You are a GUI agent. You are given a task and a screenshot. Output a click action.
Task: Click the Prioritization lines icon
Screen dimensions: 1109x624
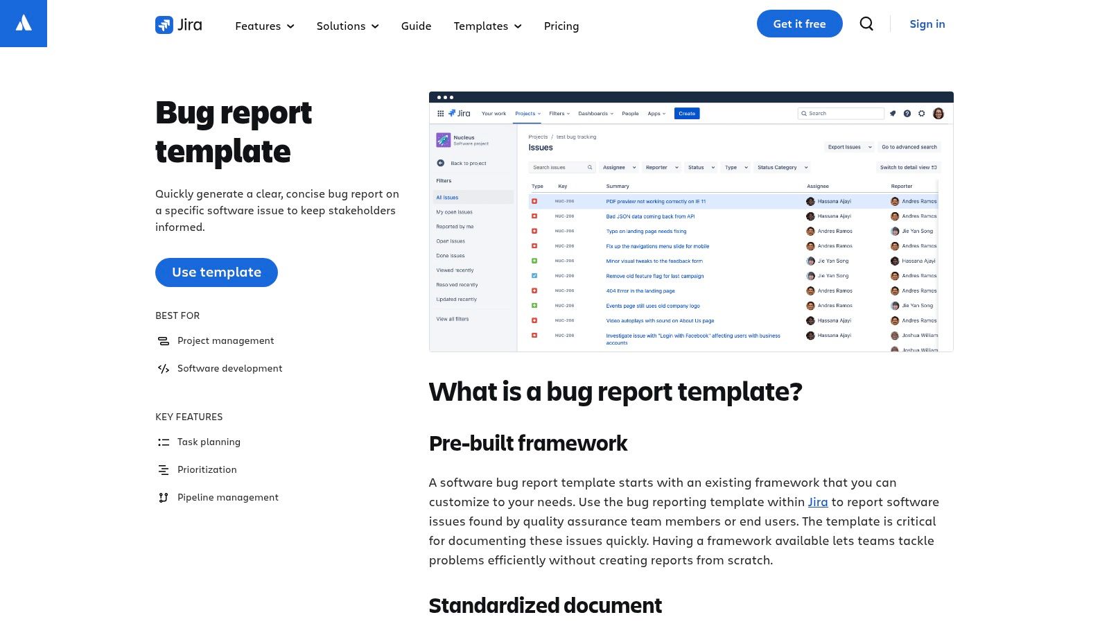pos(163,469)
